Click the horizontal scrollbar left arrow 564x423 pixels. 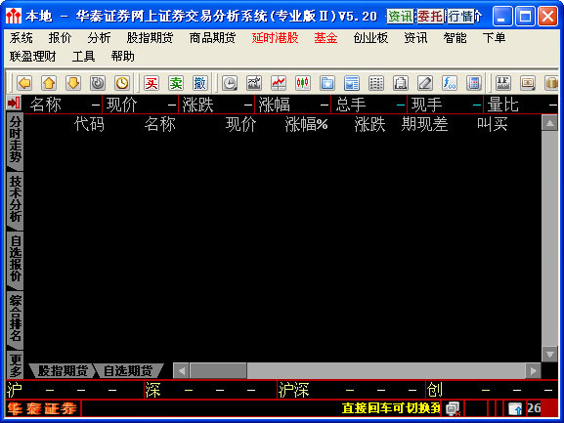point(181,371)
